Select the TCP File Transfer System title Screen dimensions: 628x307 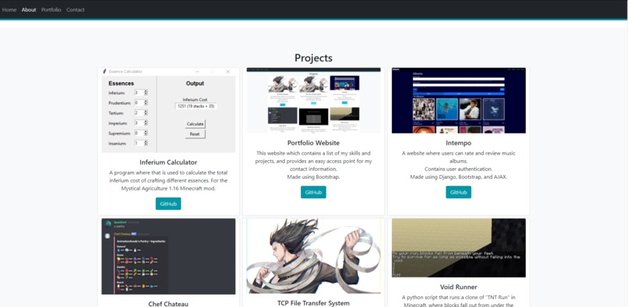point(313,303)
